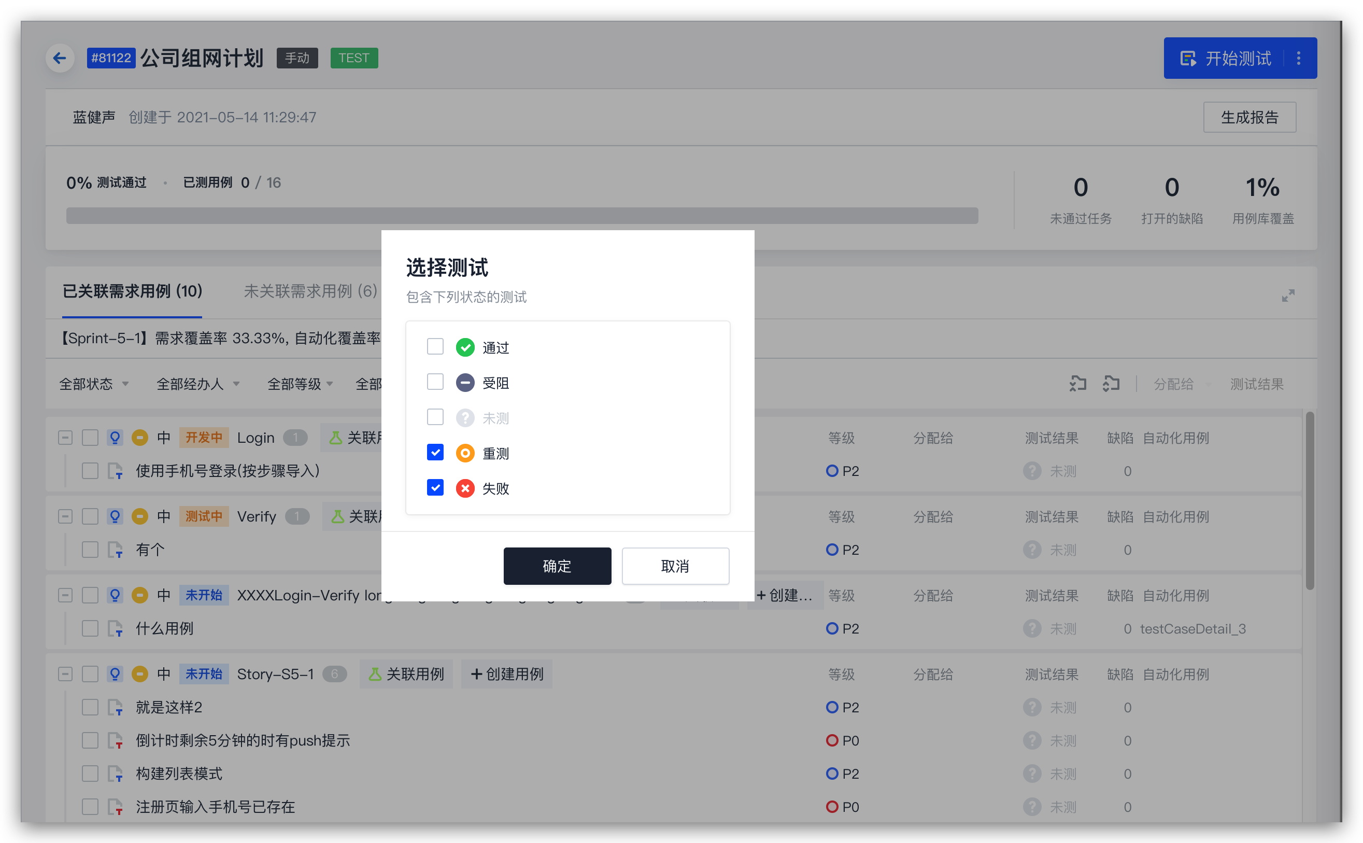This screenshot has width=1363, height=843.
Task: Click the 测试结果 toolbar option
Action: coord(1256,384)
